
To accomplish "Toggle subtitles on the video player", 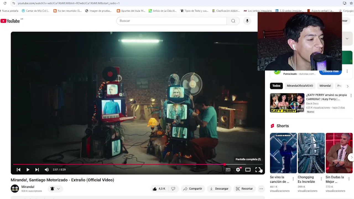I will [x=228, y=170].
